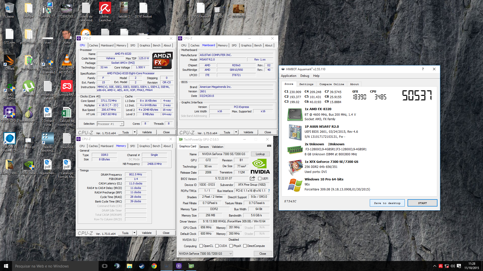Click Close button in GPU-Z
Viewport: 483px width, 271px height.
click(x=263, y=254)
